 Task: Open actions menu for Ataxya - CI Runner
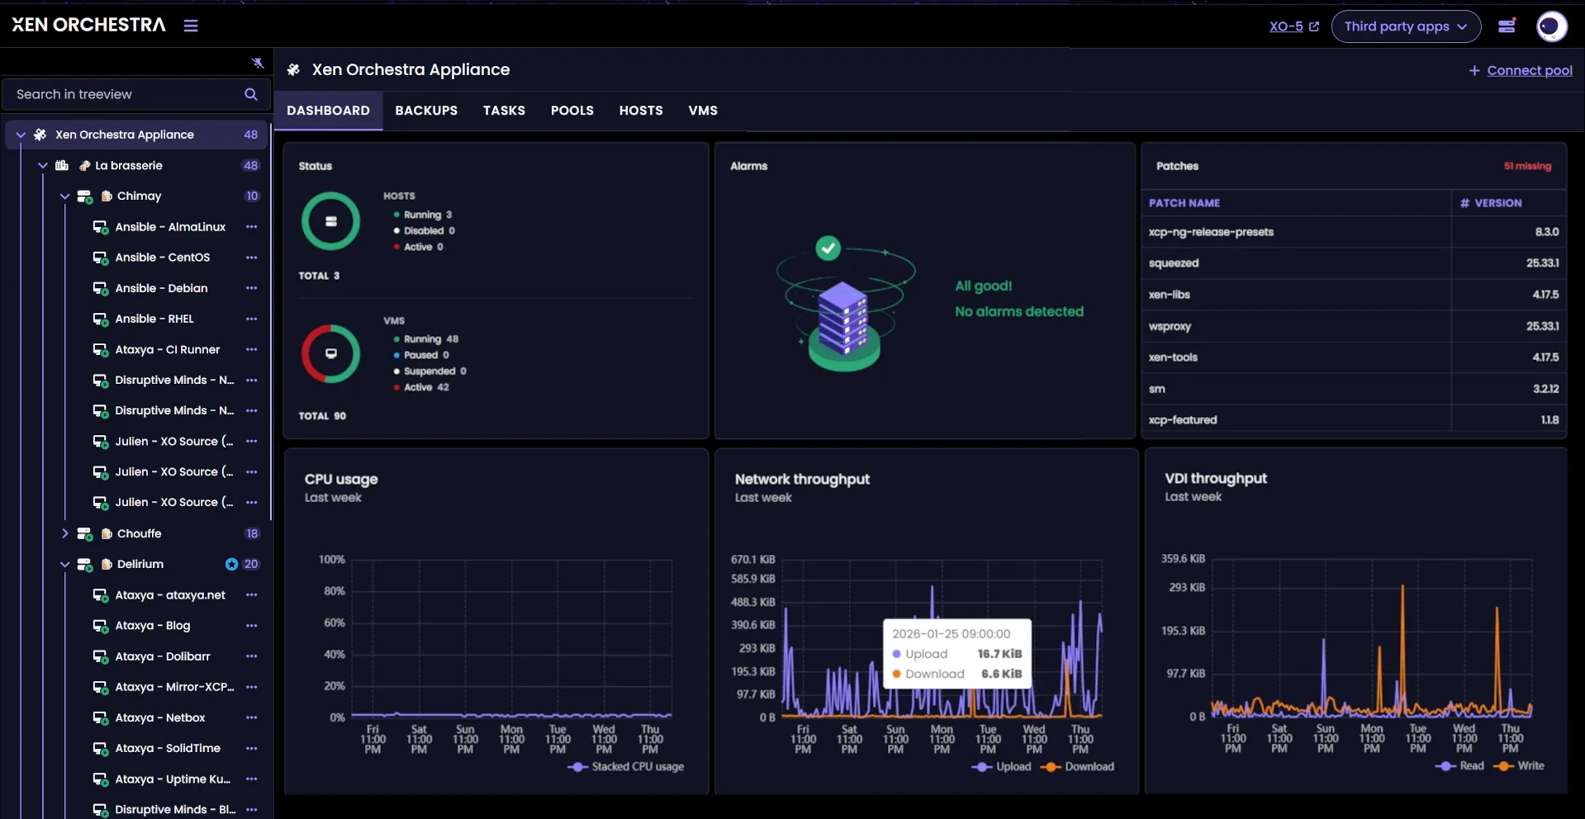pyautogui.click(x=251, y=350)
